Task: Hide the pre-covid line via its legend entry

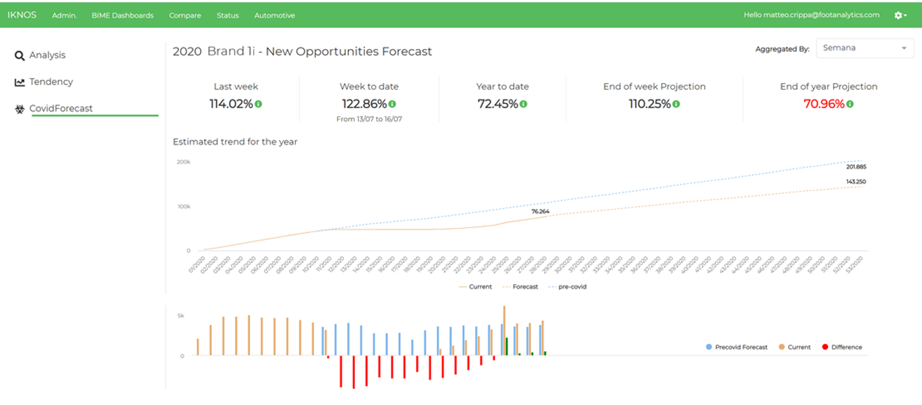Action: point(573,287)
